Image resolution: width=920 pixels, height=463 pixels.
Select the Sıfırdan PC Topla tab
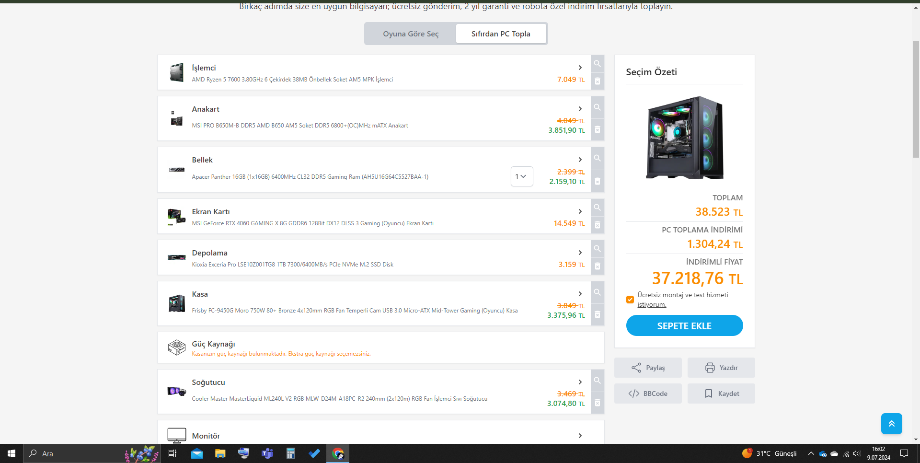point(501,34)
